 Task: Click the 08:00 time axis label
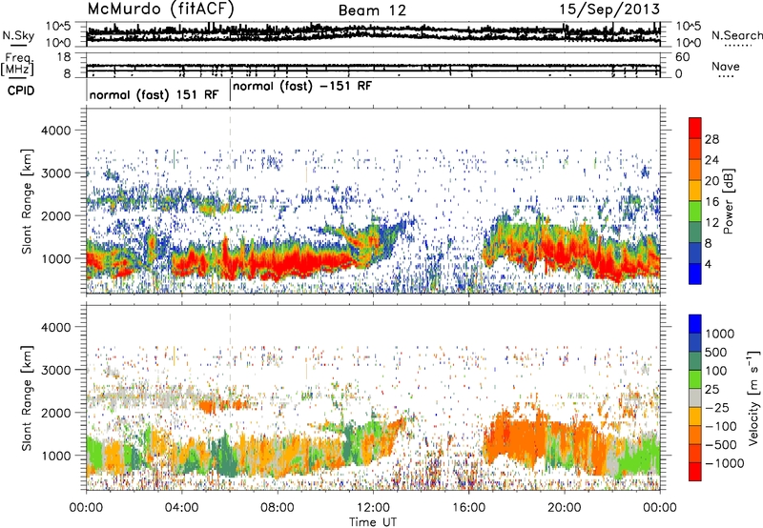click(277, 508)
